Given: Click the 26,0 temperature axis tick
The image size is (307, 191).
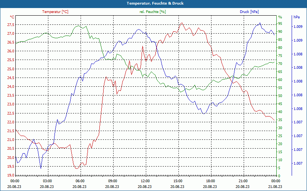Looking at the screenshot, I should coord(11,51).
